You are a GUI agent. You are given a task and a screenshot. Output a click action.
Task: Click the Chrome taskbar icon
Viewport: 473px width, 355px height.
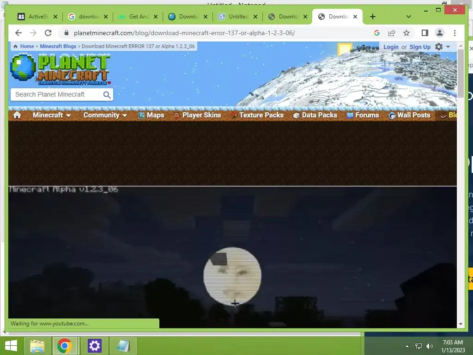64,346
